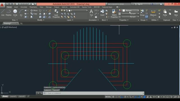Open the Featured Apps tab

click(x=107, y=7)
